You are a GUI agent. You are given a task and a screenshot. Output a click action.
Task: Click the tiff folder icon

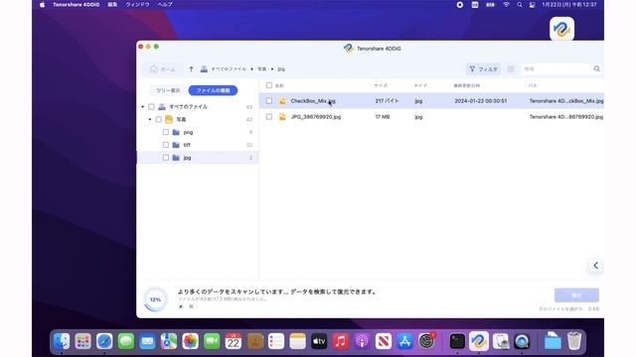click(x=176, y=145)
